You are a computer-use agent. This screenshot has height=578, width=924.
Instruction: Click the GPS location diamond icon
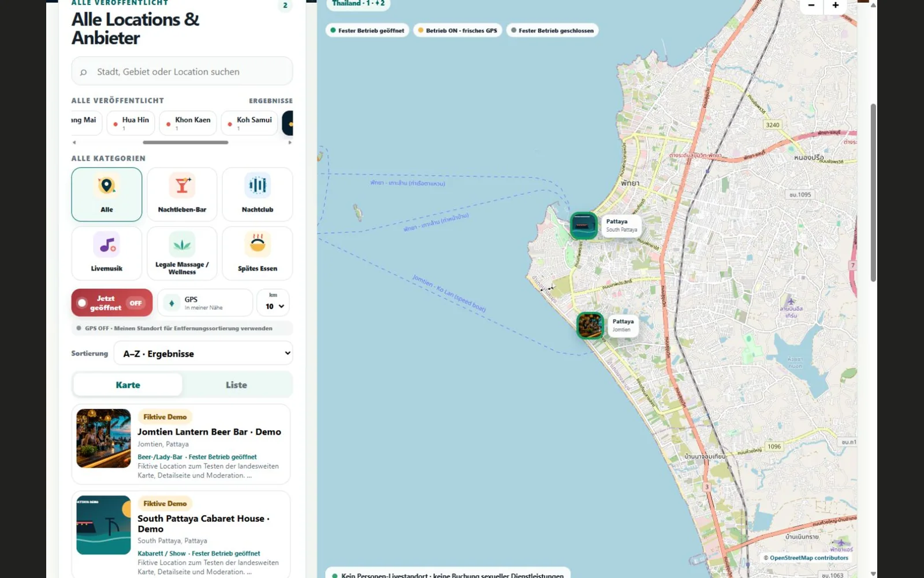click(172, 303)
